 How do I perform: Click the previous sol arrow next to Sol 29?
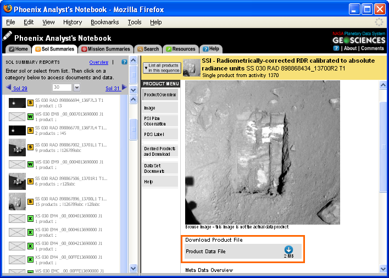tap(9, 88)
